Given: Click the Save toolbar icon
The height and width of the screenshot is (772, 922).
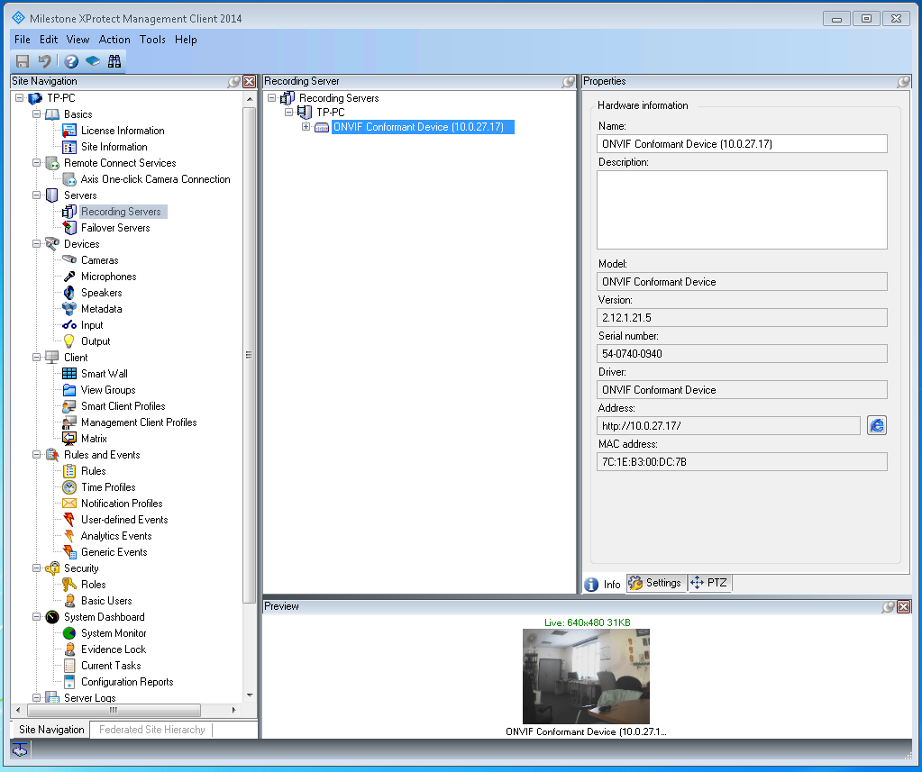Looking at the screenshot, I should pos(23,61).
